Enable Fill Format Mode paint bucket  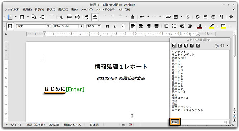216,46
